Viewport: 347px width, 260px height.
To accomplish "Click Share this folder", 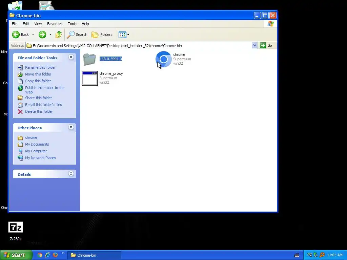I will point(38,98).
